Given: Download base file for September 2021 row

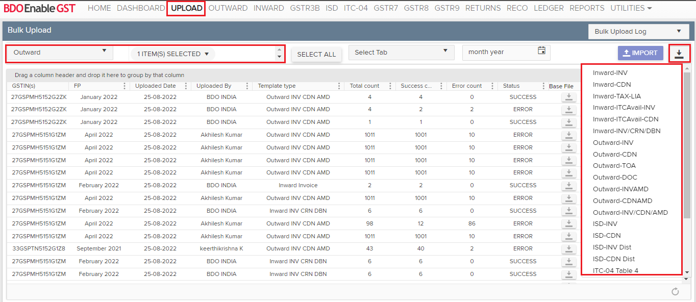Looking at the screenshot, I should (569, 249).
